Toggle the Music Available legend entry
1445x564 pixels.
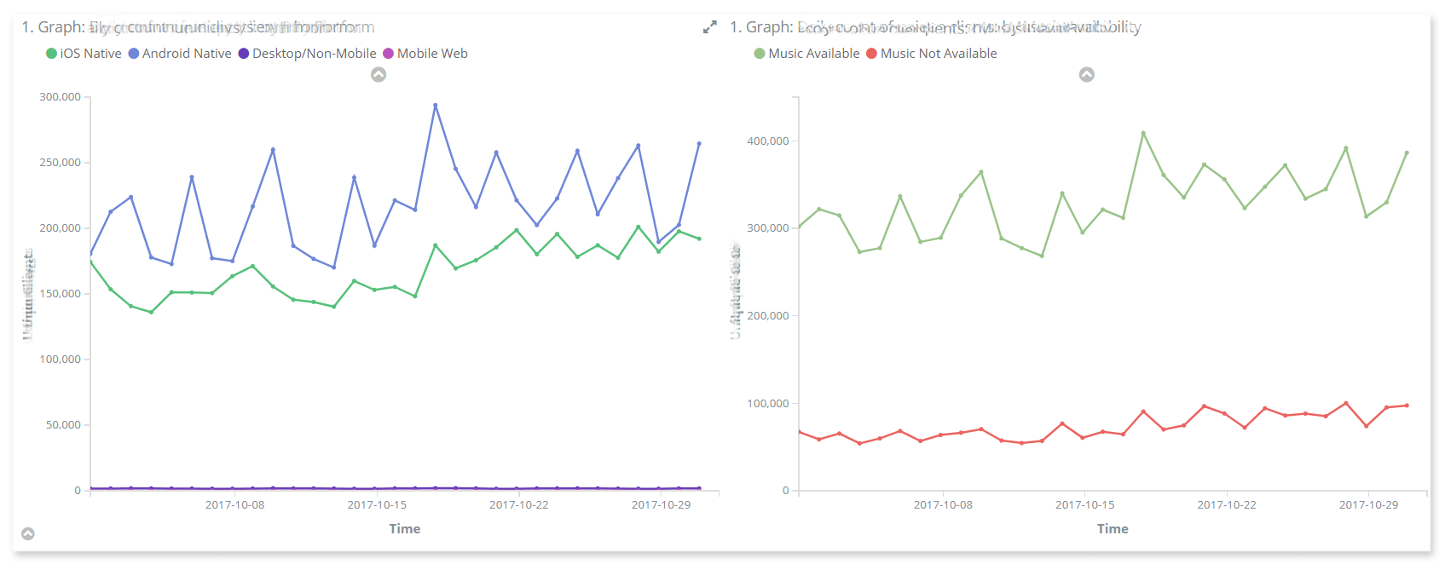click(806, 54)
